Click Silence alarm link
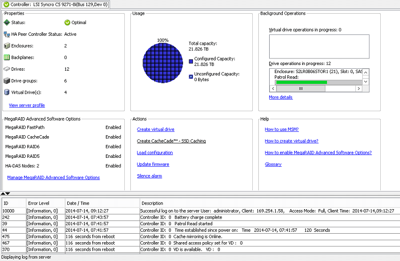This screenshot has width=400, height=261. 150,176
